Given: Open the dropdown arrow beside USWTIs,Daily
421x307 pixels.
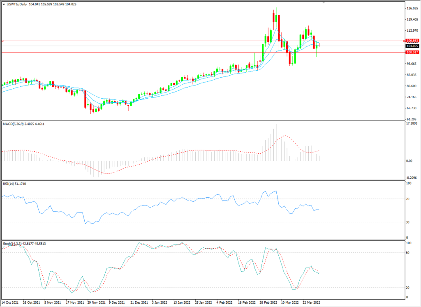Looking at the screenshot, I should coord(4,4).
